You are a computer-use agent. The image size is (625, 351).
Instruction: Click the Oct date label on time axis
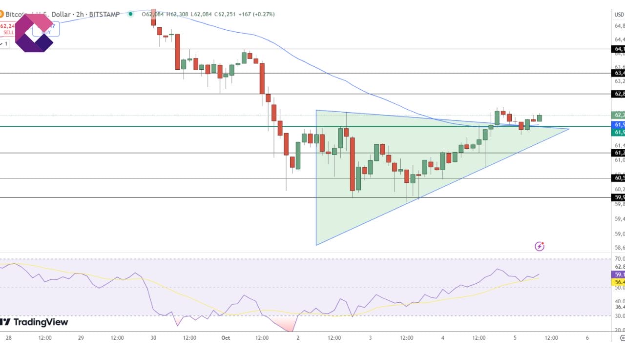coord(225,337)
